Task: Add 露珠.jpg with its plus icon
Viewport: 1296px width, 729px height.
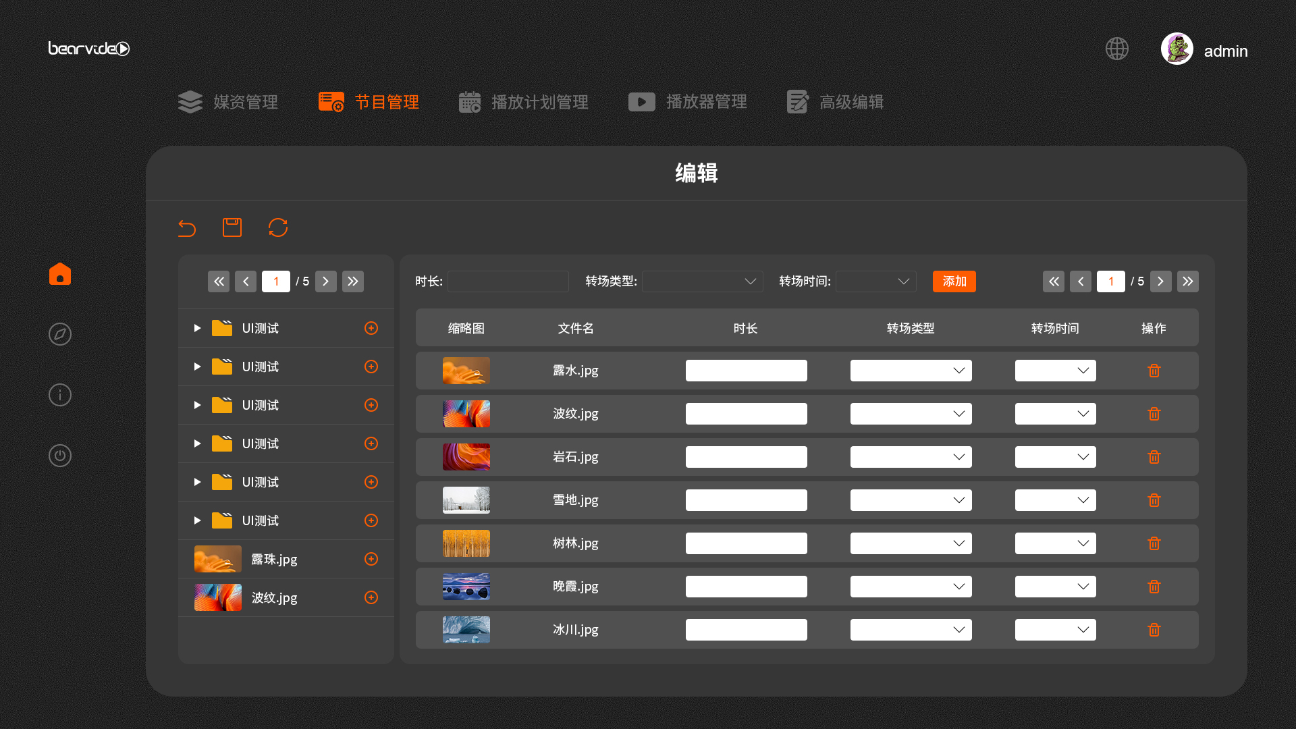Action: [x=371, y=559]
